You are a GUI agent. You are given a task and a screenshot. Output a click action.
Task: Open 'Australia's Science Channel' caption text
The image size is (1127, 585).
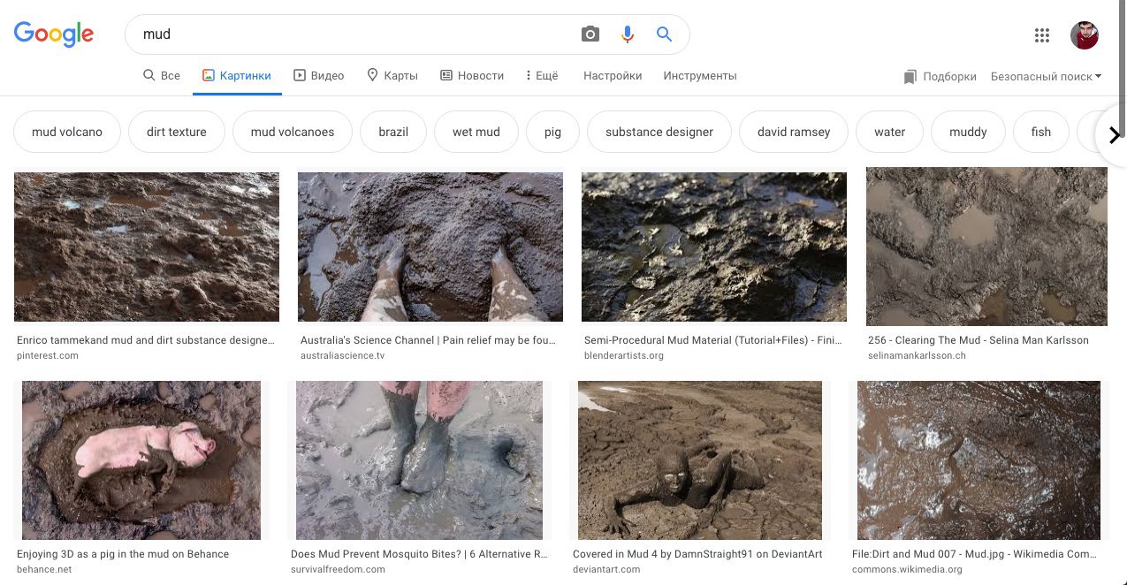[428, 340]
